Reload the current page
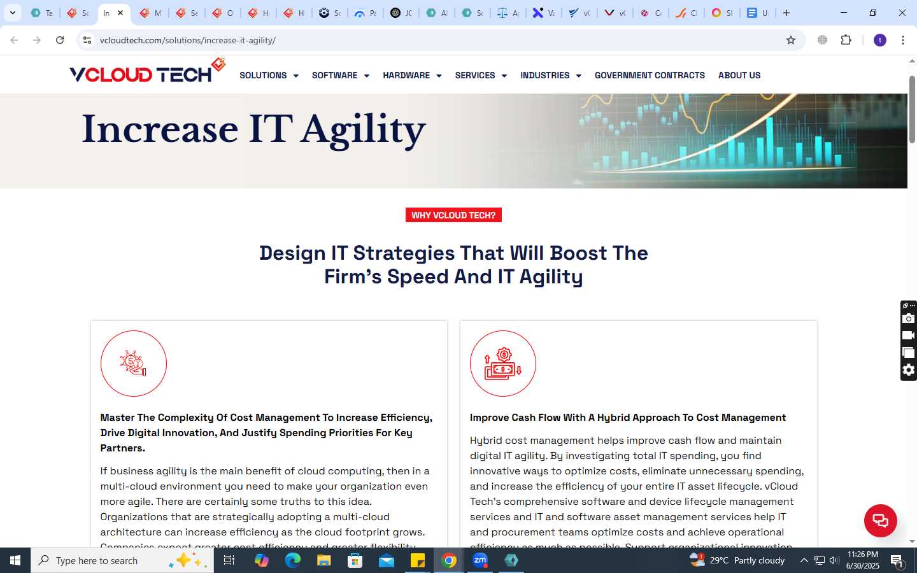 point(60,40)
